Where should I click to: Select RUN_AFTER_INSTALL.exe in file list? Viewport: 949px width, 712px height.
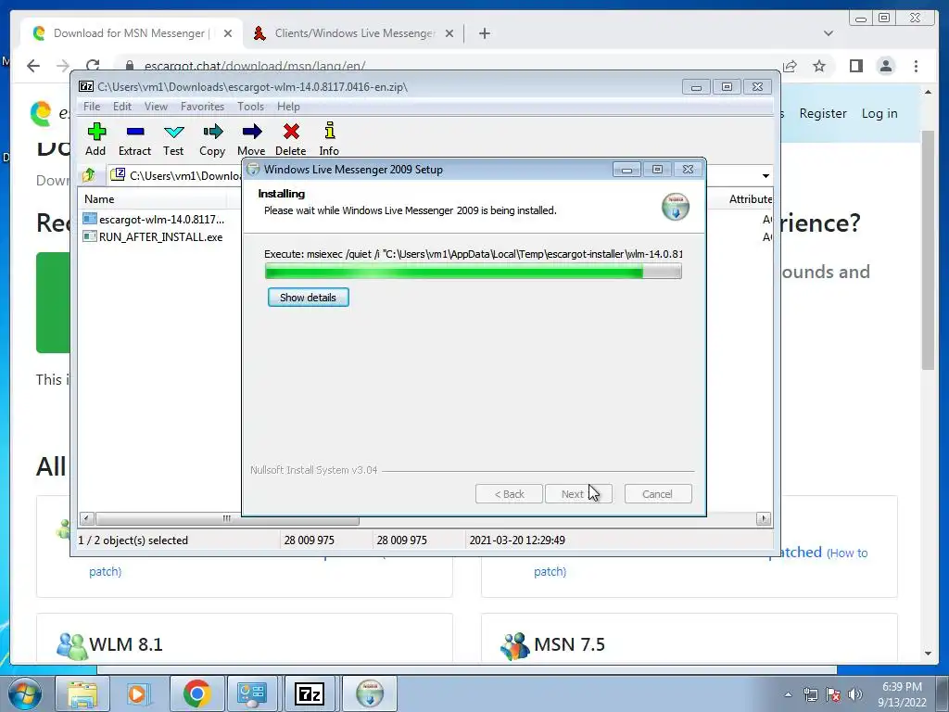point(153,236)
